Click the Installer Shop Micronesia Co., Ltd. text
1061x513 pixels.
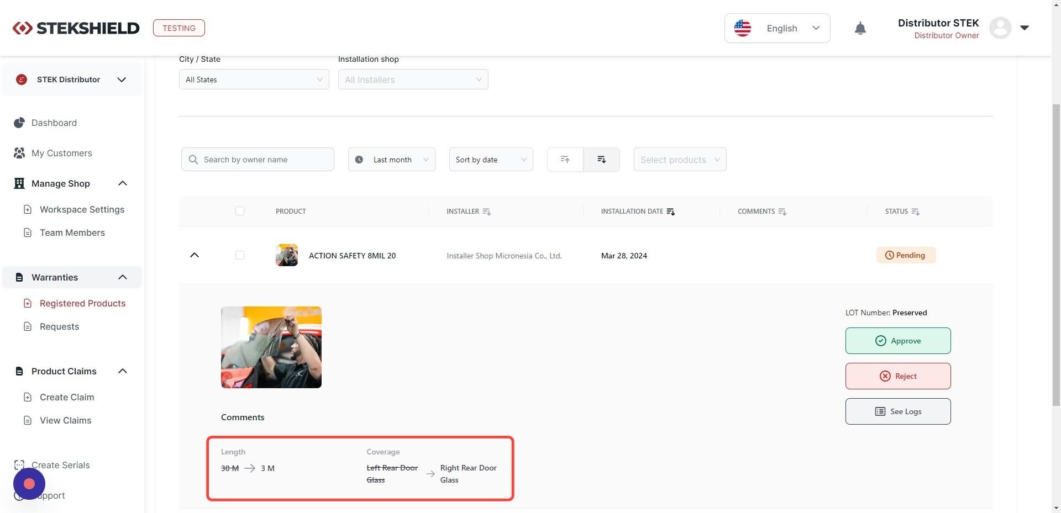[504, 256]
